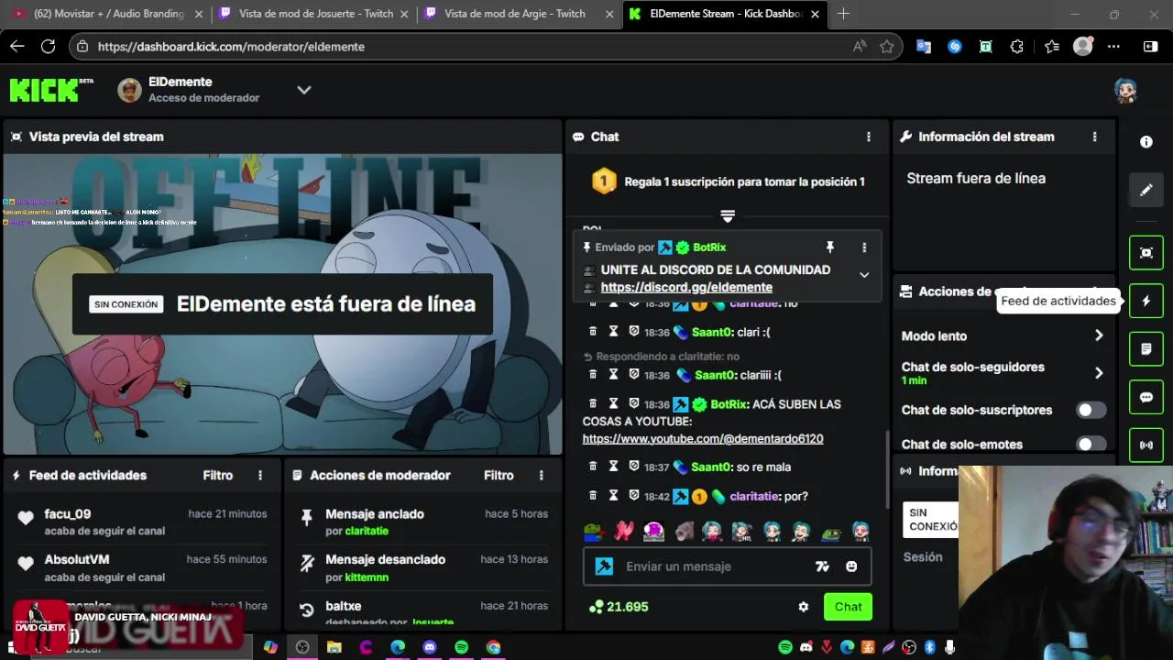
Task: Open File Explorer from the taskbar
Action: click(334, 647)
